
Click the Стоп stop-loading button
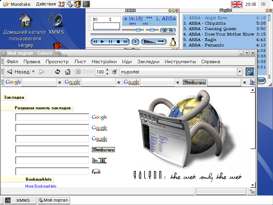point(85,72)
